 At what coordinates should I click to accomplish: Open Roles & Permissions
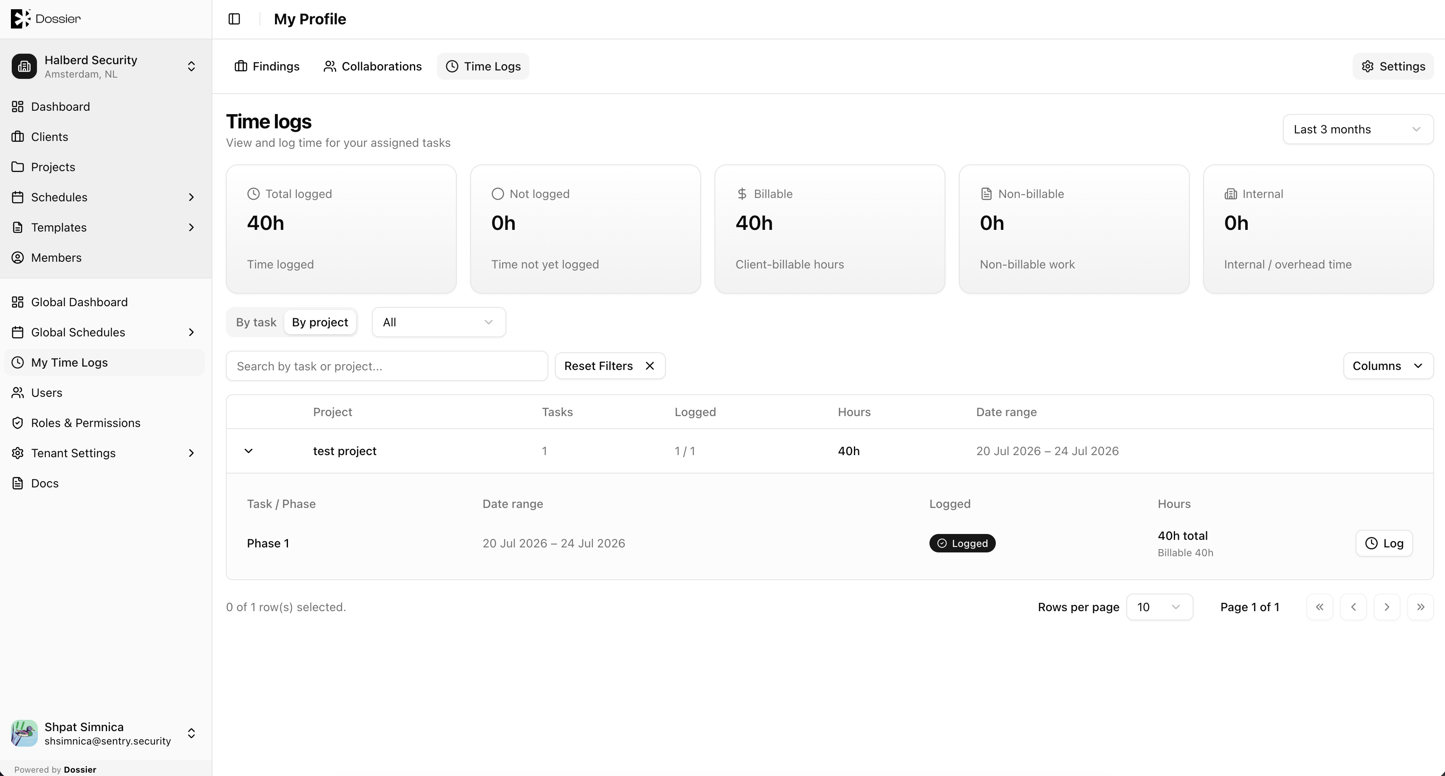tap(105, 423)
